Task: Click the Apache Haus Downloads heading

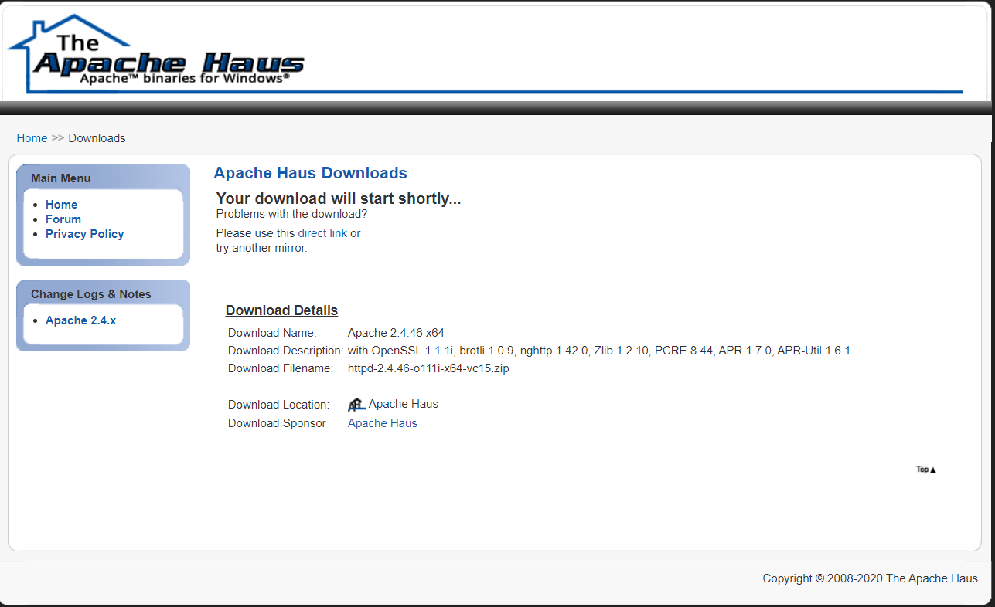Action: 310,173
